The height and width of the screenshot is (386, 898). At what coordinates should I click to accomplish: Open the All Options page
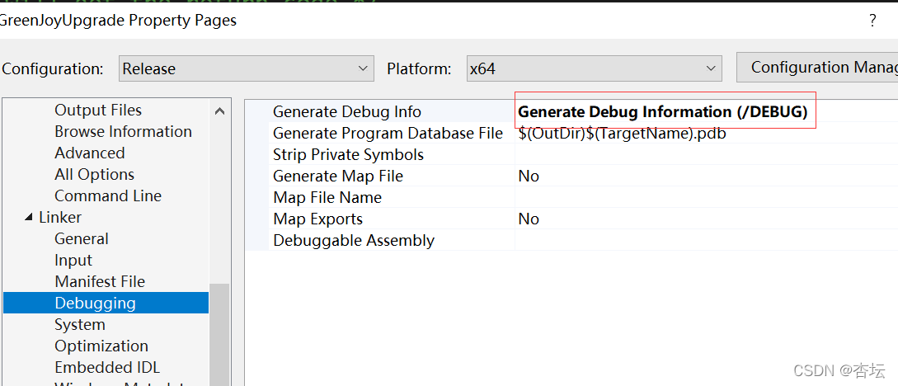(x=95, y=174)
